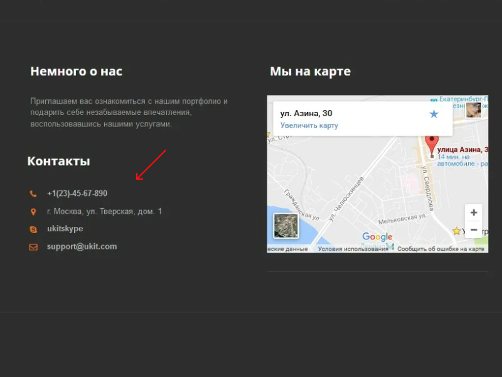Click 'Сообщить об ошибке на карте' link
The width and height of the screenshot is (502, 377).
tap(441, 249)
